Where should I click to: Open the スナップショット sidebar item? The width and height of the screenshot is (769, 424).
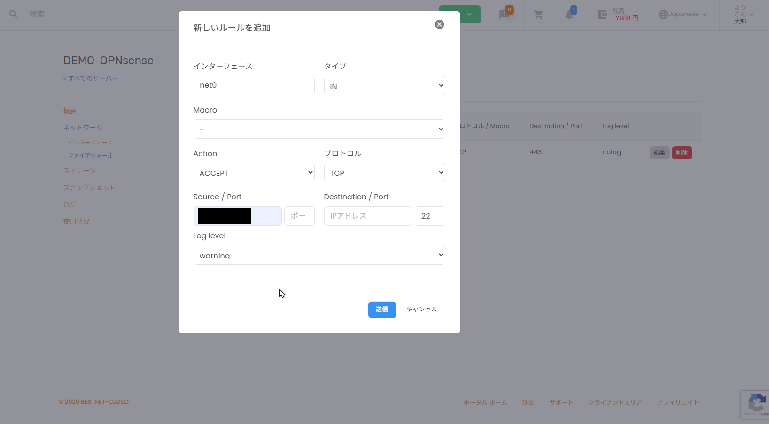click(x=89, y=188)
